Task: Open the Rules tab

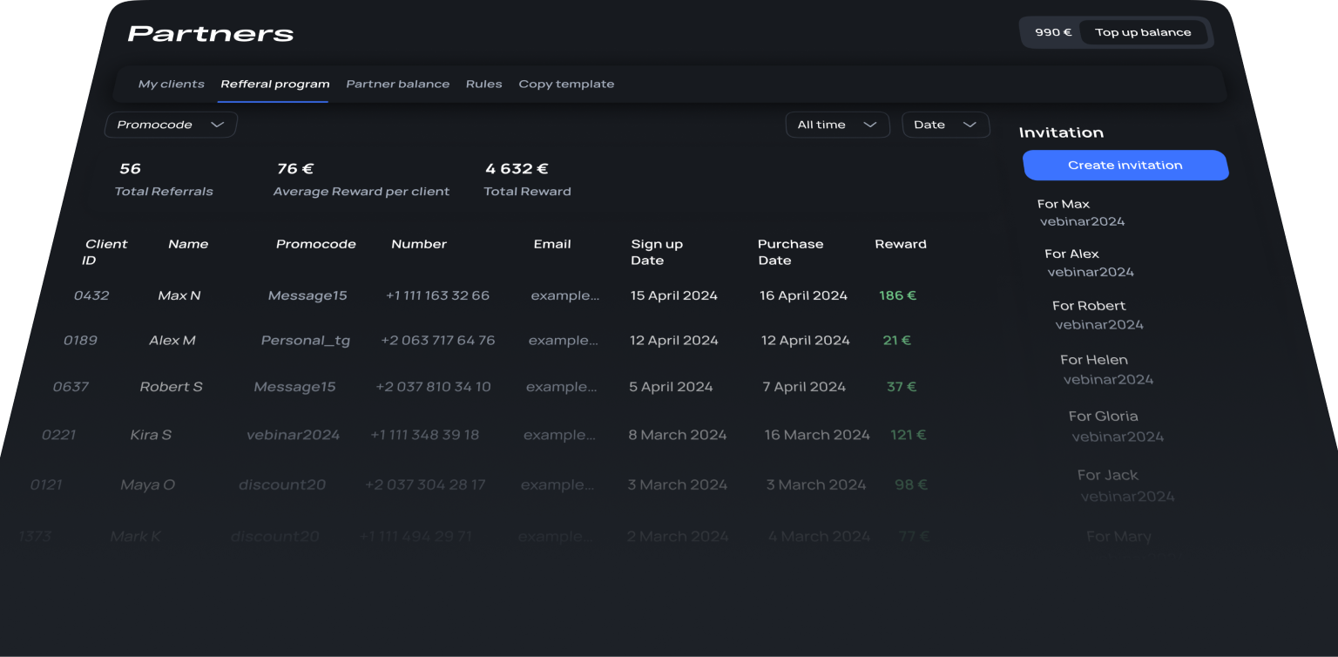Action: pyautogui.click(x=483, y=85)
